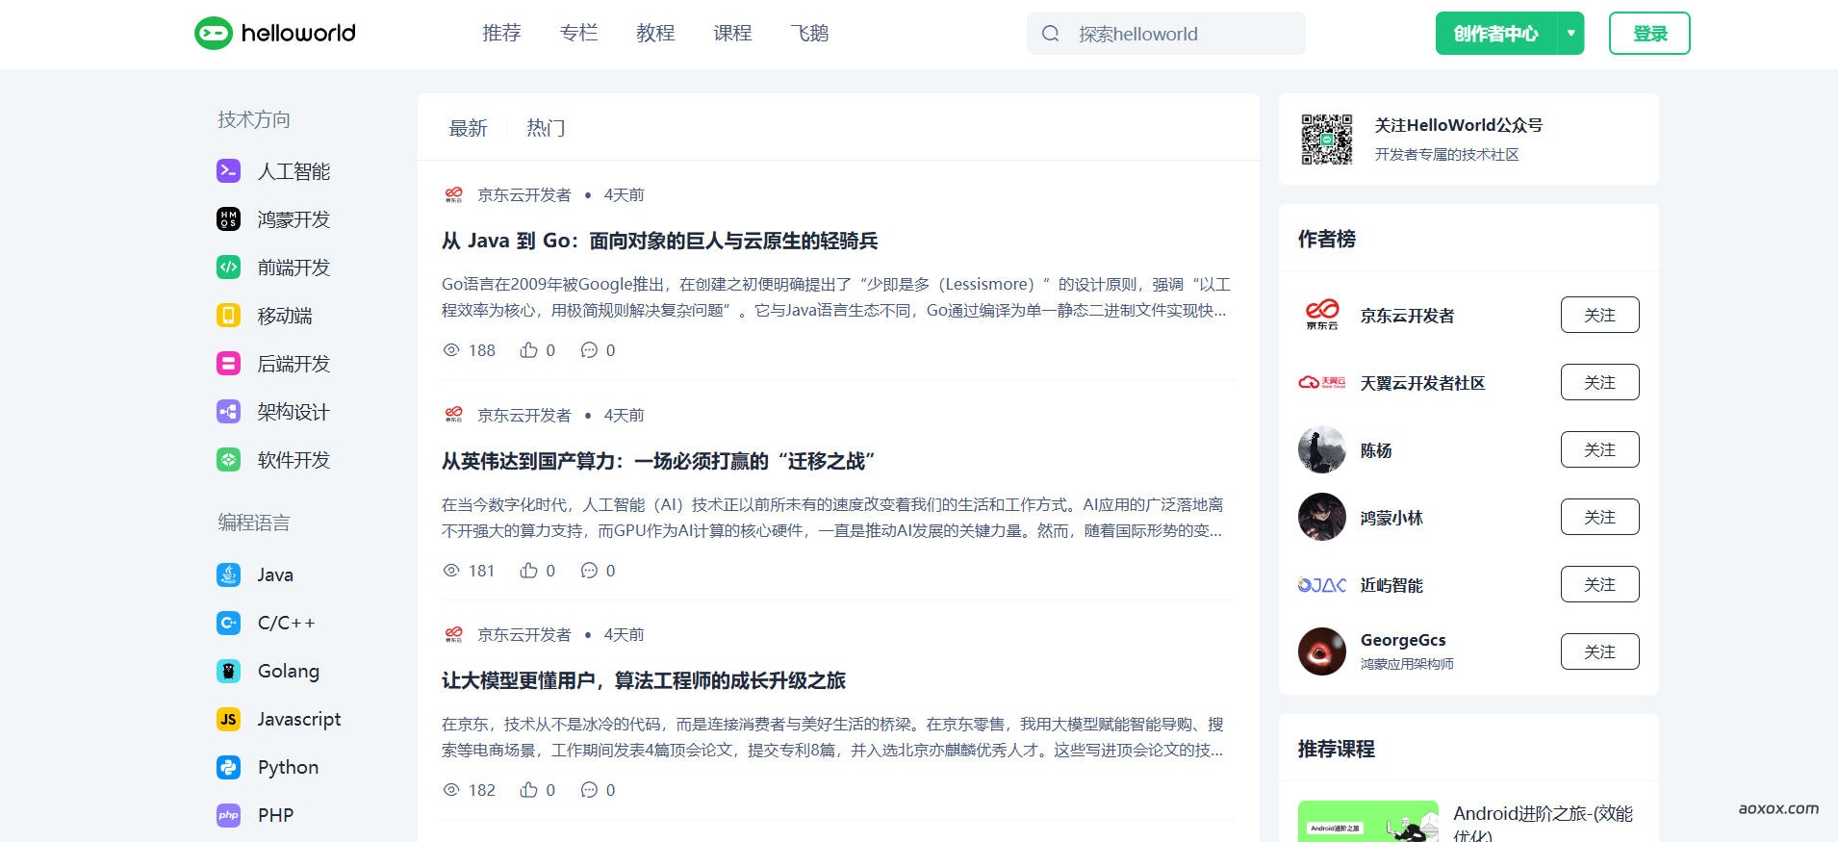Click the 创作者中心 button
Image resolution: width=1838 pixels, height=842 pixels.
tap(1496, 34)
